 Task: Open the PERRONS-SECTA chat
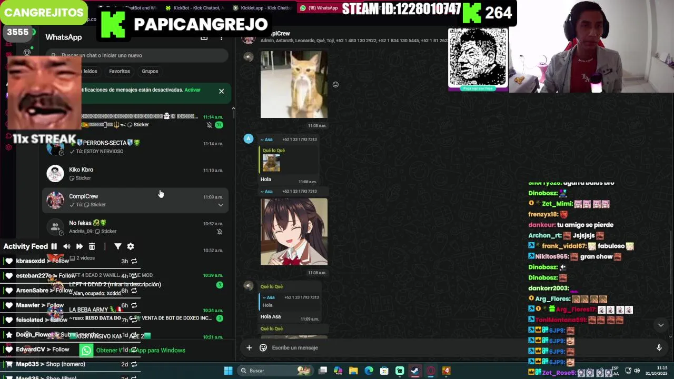pyautogui.click(x=135, y=147)
